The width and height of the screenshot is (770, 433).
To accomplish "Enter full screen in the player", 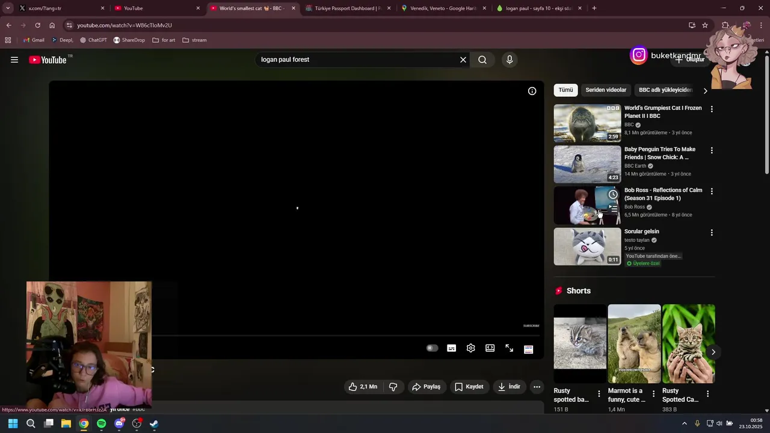I will point(510,348).
